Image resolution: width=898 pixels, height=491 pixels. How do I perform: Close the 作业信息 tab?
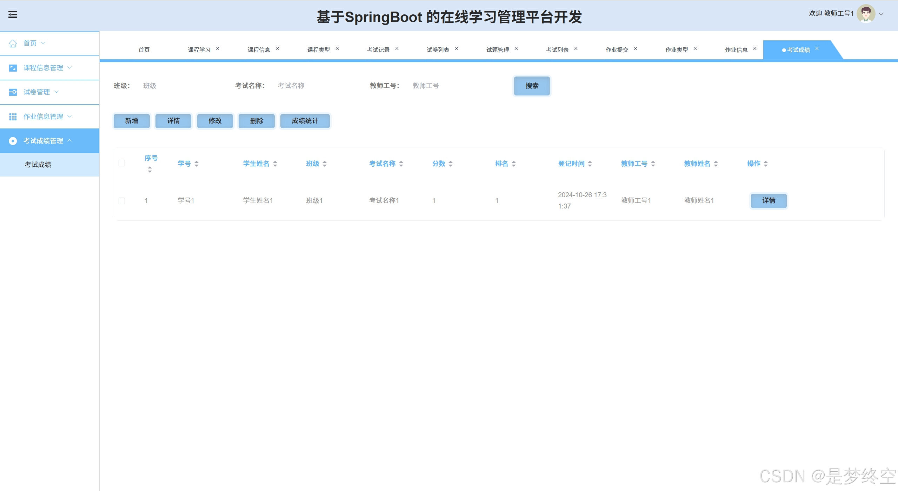pyautogui.click(x=755, y=49)
